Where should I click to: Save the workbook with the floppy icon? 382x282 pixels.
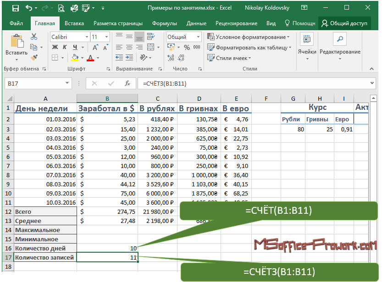[x=15, y=8]
